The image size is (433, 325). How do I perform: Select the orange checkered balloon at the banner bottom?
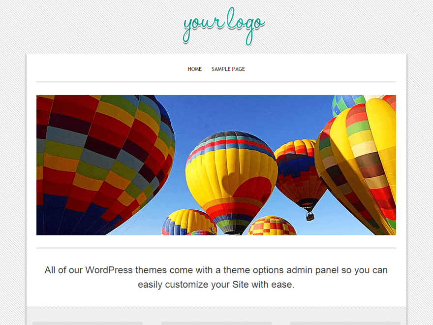coord(272,226)
